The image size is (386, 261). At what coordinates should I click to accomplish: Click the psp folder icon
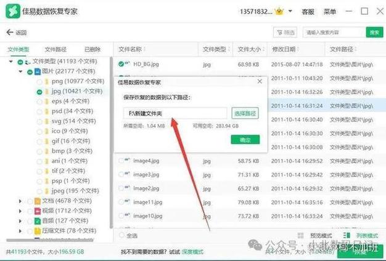[x=46, y=181]
